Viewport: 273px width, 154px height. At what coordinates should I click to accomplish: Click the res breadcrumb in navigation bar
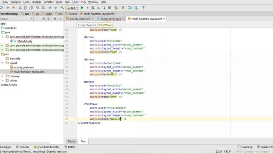click(59, 14)
